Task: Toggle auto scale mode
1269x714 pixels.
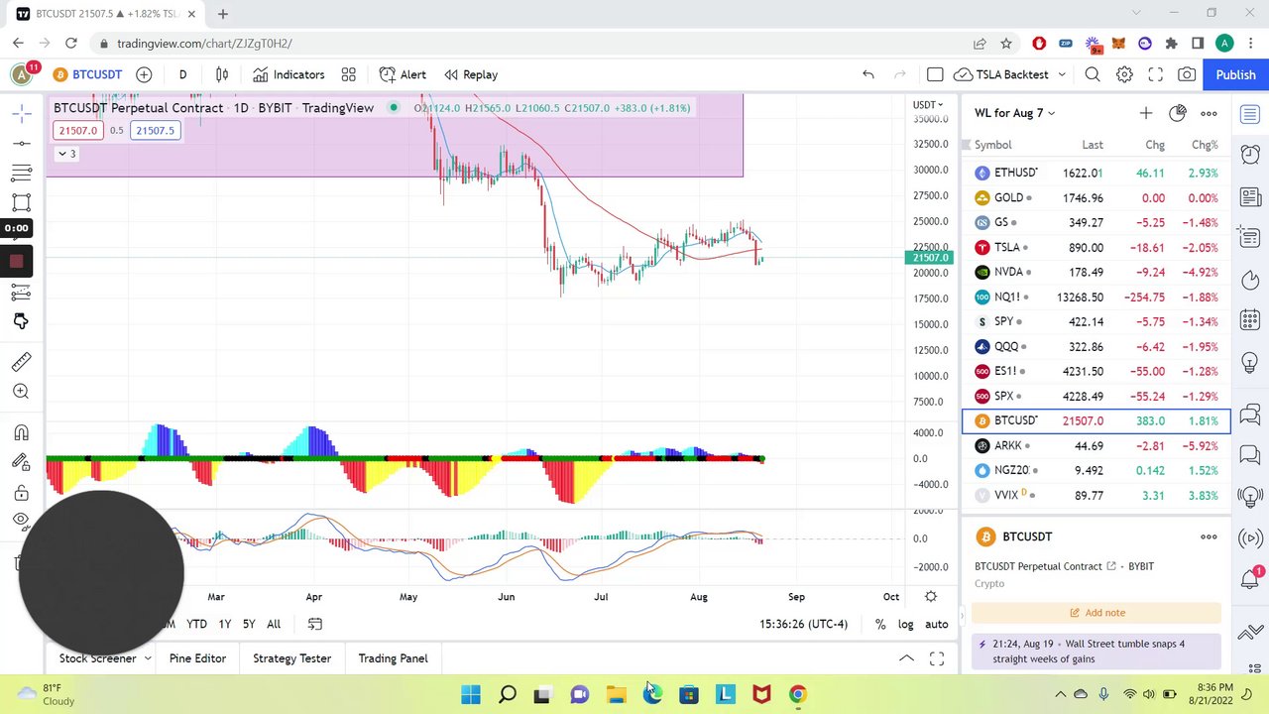Action: pyautogui.click(x=936, y=624)
